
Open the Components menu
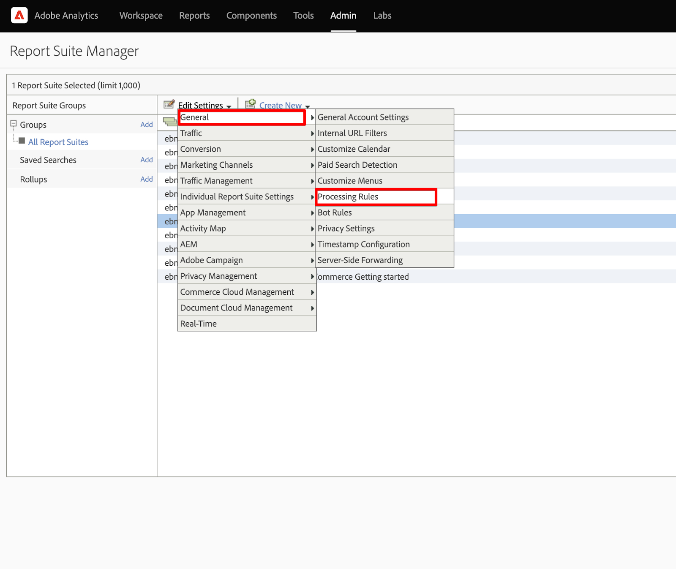pyautogui.click(x=251, y=16)
